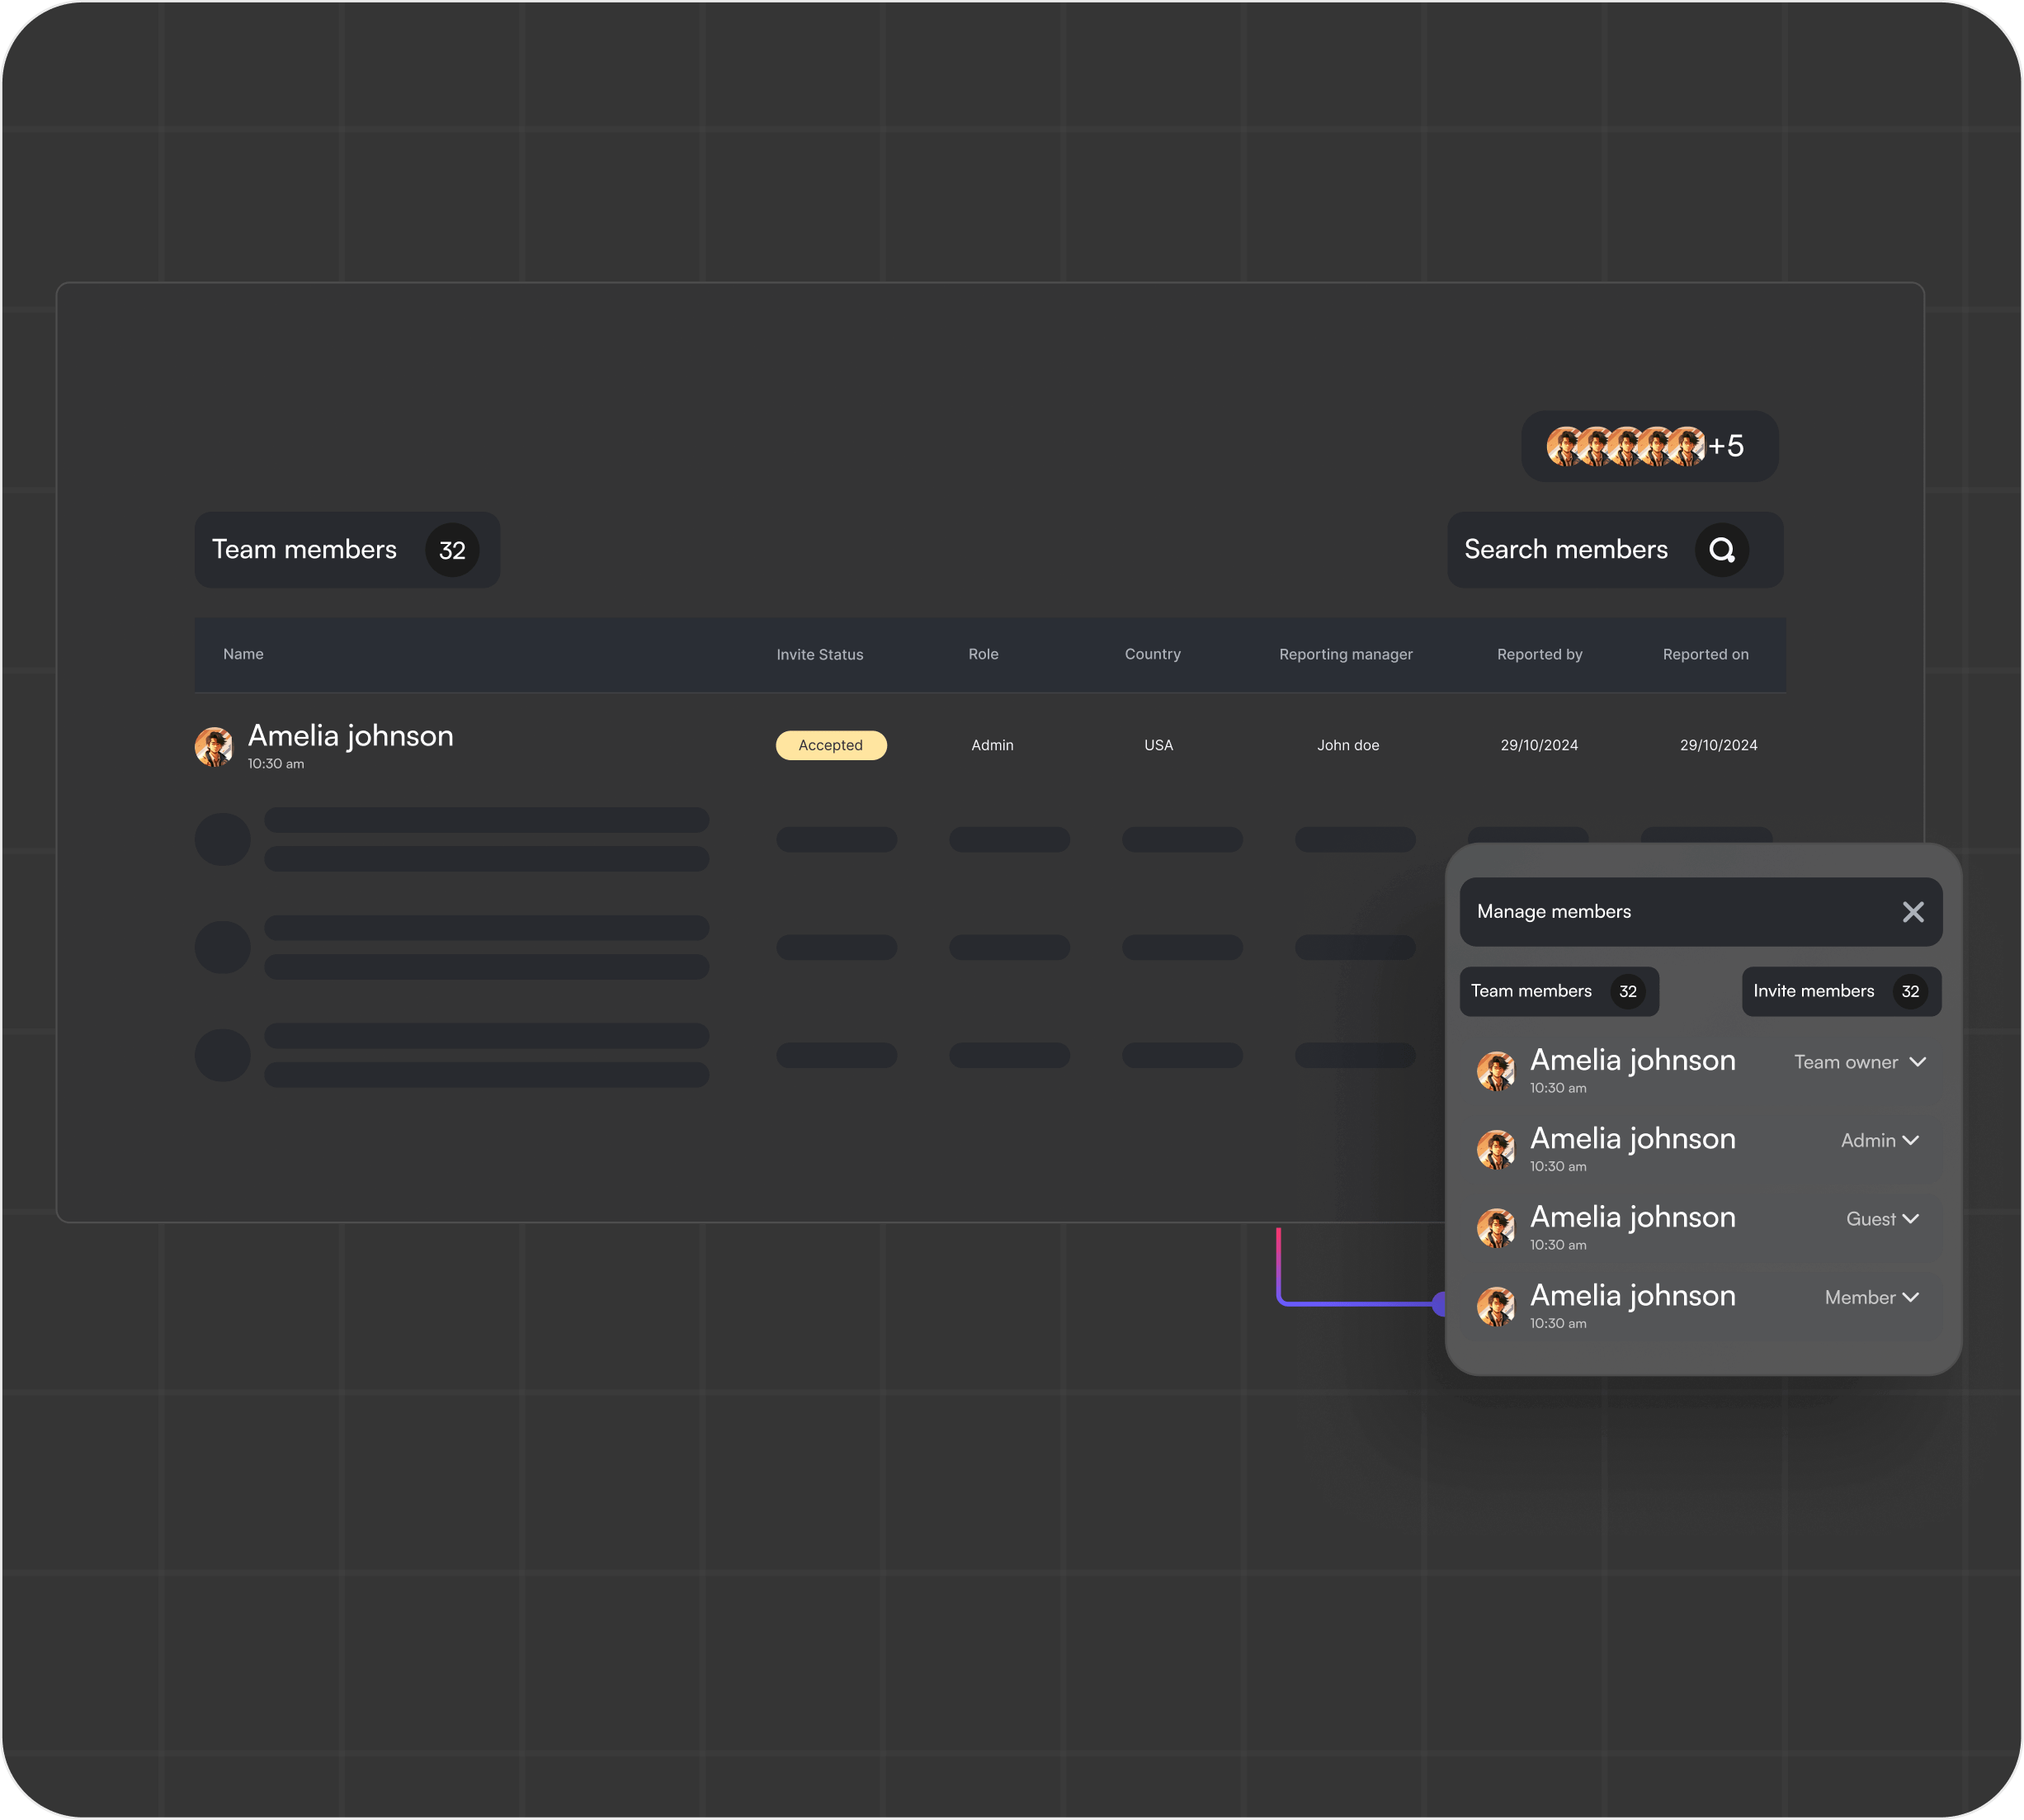Click the Reporting manager column header
The height and width of the screenshot is (1820, 2024).
1345,654
